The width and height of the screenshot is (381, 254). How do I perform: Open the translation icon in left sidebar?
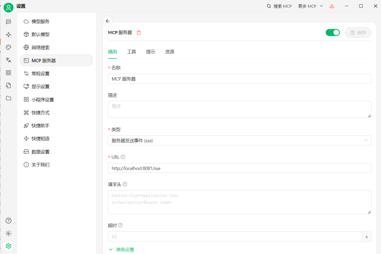click(x=8, y=60)
